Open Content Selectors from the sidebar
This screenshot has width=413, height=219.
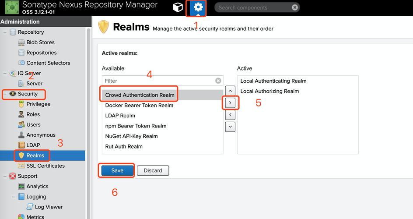tap(48, 63)
